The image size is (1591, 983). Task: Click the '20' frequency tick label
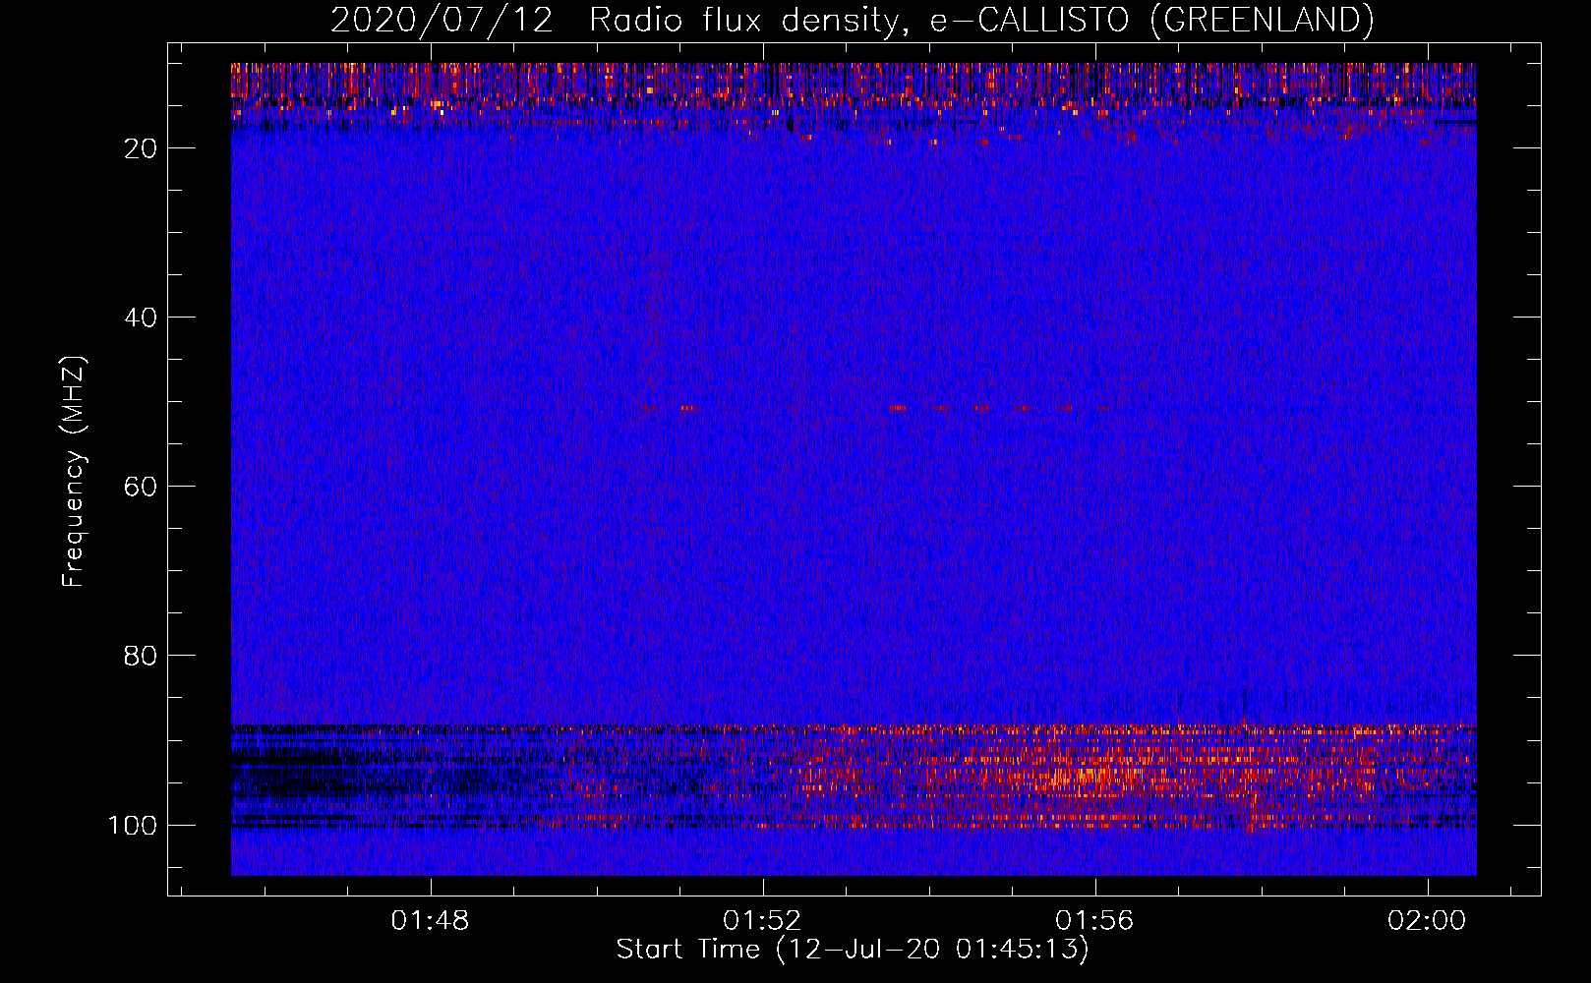pos(141,148)
